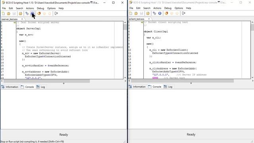
Task: Switch to Log tab in server window
Action: (40, 87)
